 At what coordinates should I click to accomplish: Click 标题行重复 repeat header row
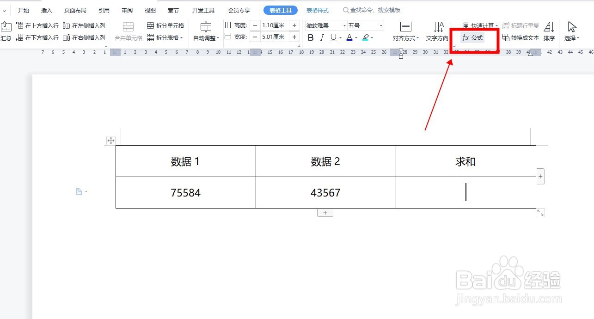coord(521,25)
